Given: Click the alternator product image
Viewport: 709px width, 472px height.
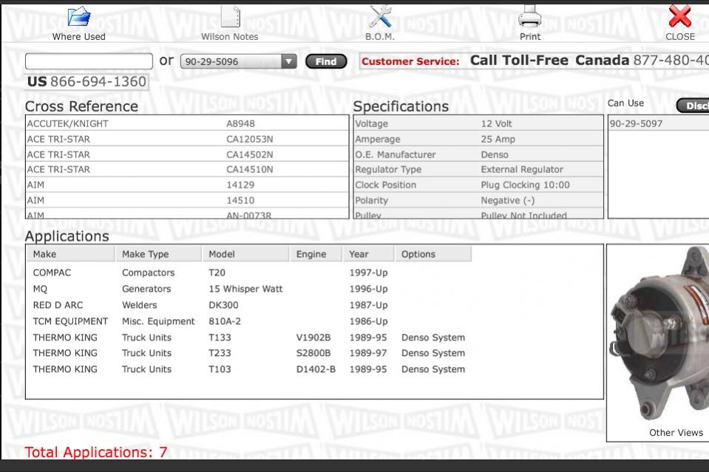Looking at the screenshot, I should click(x=659, y=332).
